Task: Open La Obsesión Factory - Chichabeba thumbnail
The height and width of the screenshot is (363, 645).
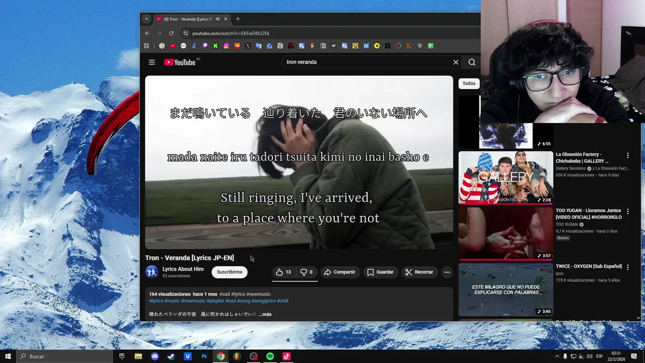Action: (505, 177)
